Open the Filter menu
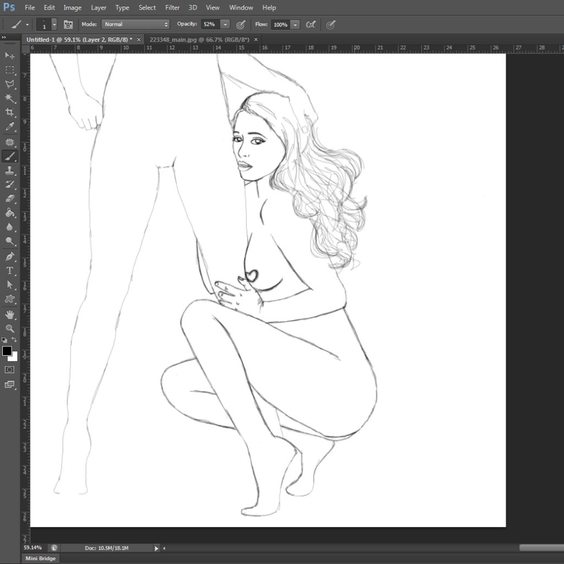 click(172, 7)
